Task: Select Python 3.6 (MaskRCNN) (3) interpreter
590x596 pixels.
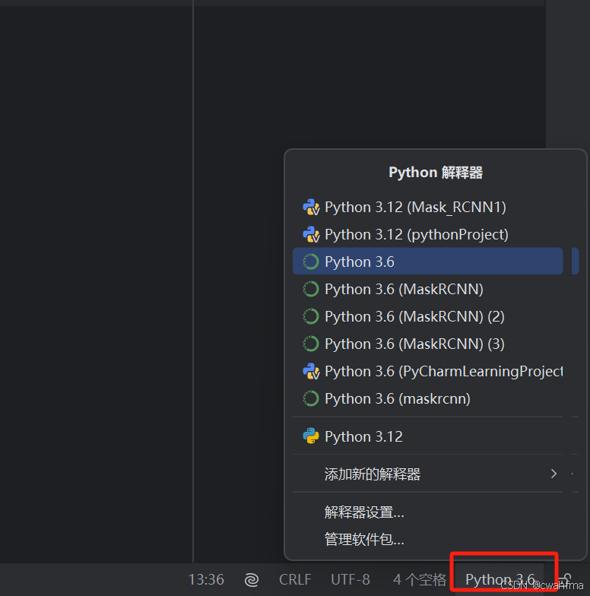Action: coord(427,344)
